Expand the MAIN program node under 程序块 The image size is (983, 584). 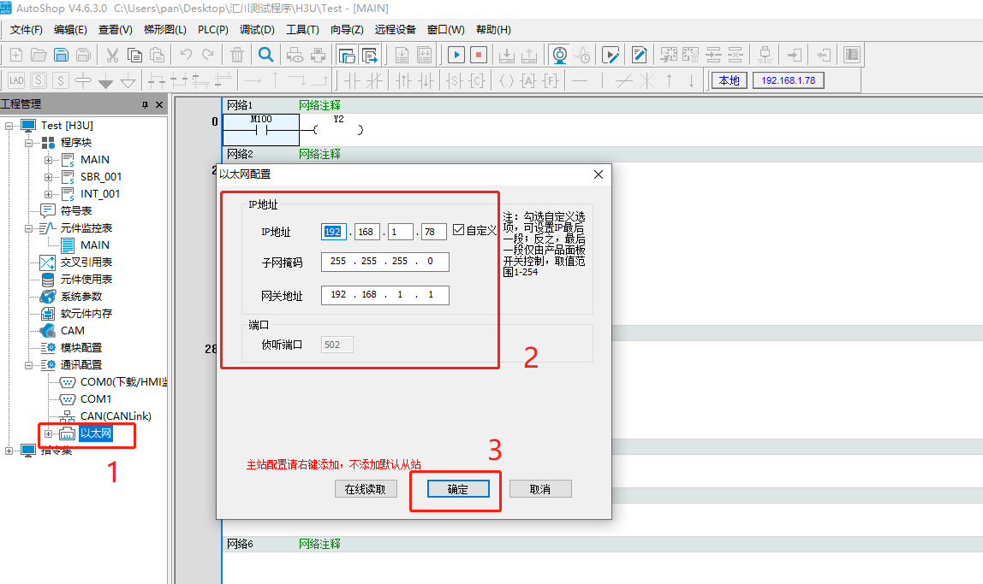click(x=48, y=160)
